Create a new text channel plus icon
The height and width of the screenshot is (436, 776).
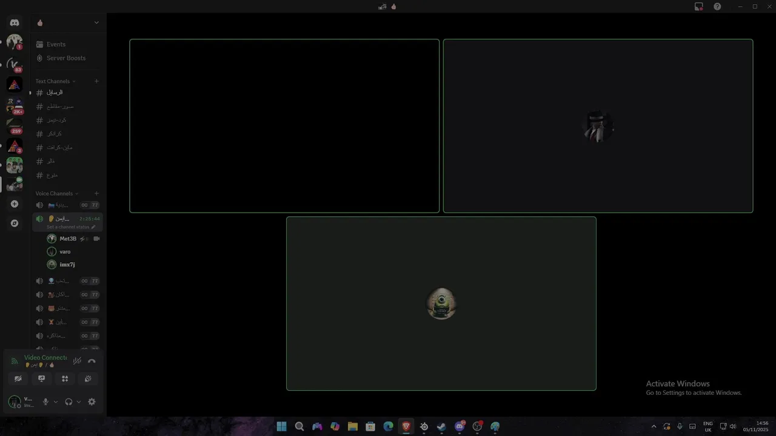pyautogui.click(x=96, y=81)
